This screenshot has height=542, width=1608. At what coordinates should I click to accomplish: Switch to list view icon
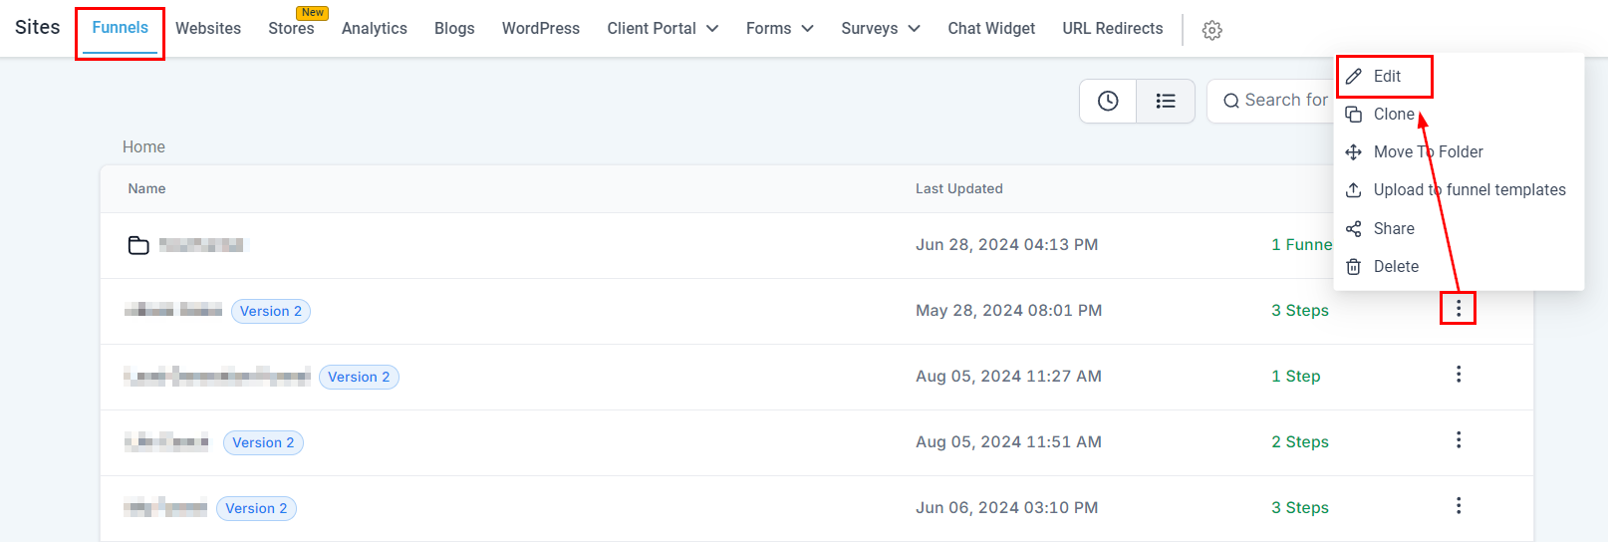pos(1166,101)
